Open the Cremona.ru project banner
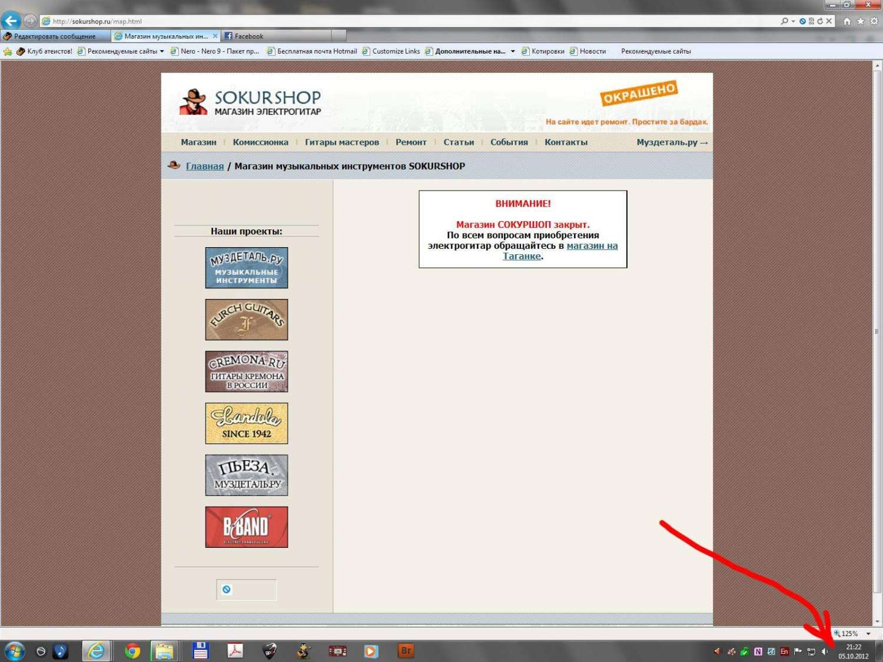Screen dimensions: 883x662 (x=247, y=371)
